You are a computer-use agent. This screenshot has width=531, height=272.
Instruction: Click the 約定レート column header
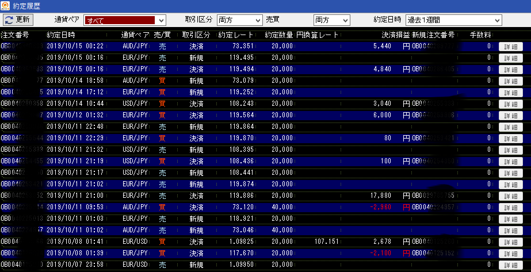tap(236, 35)
